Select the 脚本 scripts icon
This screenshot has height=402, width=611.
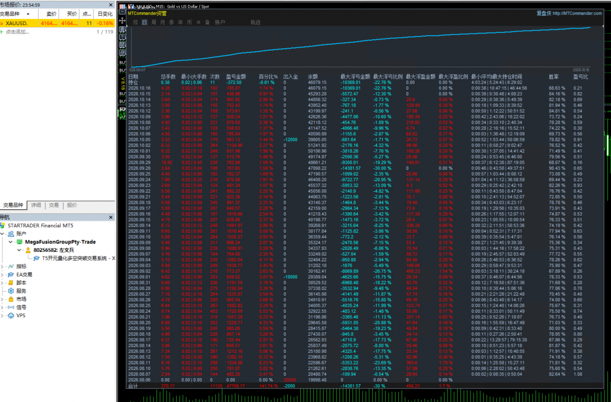click(12, 283)
